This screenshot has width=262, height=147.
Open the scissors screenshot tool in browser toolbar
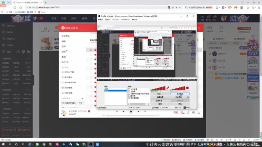pos(217,8)
